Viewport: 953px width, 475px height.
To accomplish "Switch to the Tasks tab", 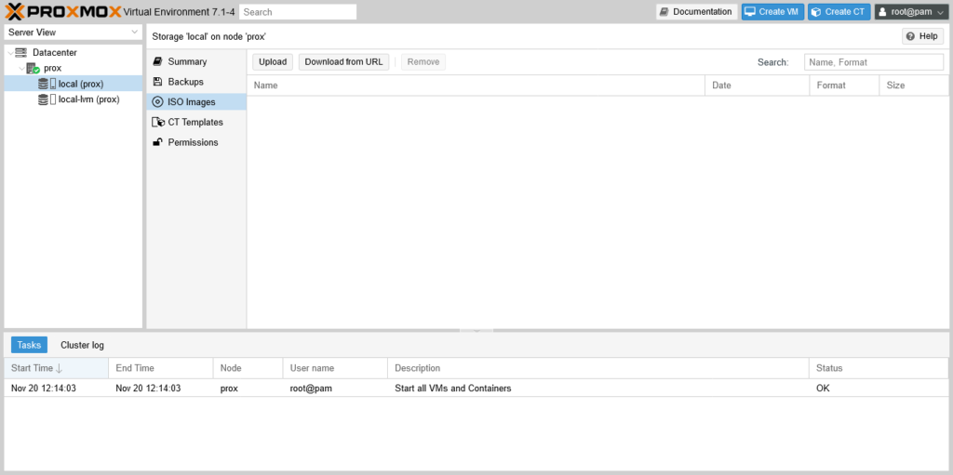I will 29,345.
